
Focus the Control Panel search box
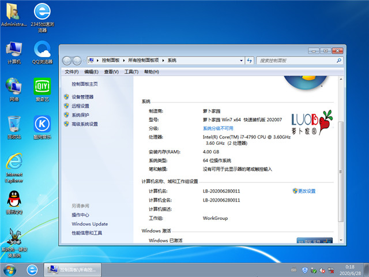click(x=299, y=61)
